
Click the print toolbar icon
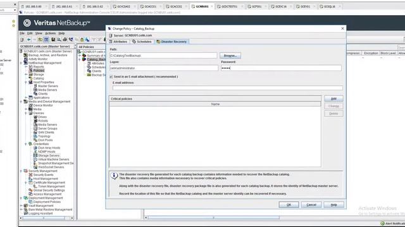(65, 39)
